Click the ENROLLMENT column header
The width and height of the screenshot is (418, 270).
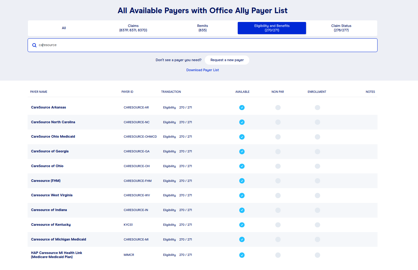tap(317, 92)
